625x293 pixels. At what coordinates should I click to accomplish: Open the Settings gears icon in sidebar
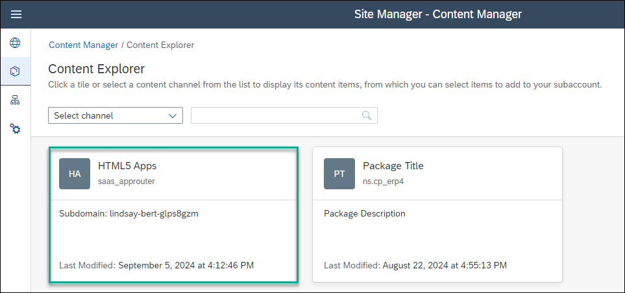[x=15, y=128]
